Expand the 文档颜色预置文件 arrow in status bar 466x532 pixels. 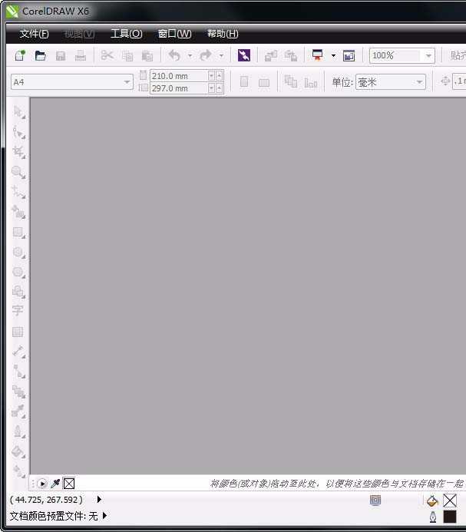104,516
